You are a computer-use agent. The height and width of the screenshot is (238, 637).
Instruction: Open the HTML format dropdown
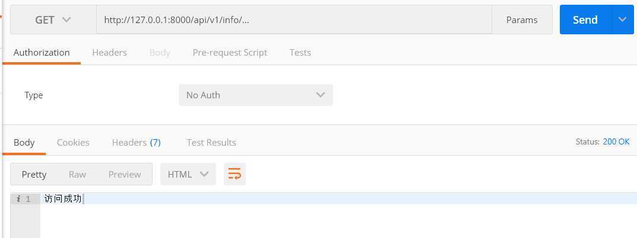188,174
